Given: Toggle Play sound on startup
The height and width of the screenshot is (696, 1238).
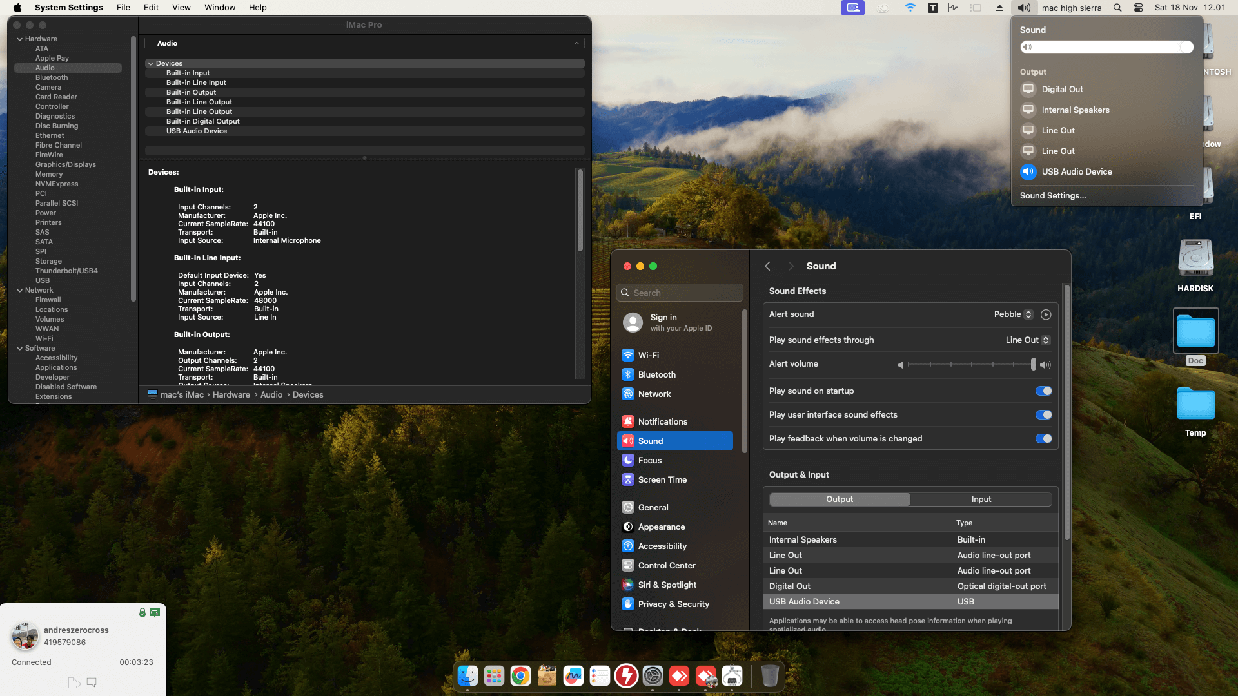Looking at the screenshot, I should [x=1043, y=391].
